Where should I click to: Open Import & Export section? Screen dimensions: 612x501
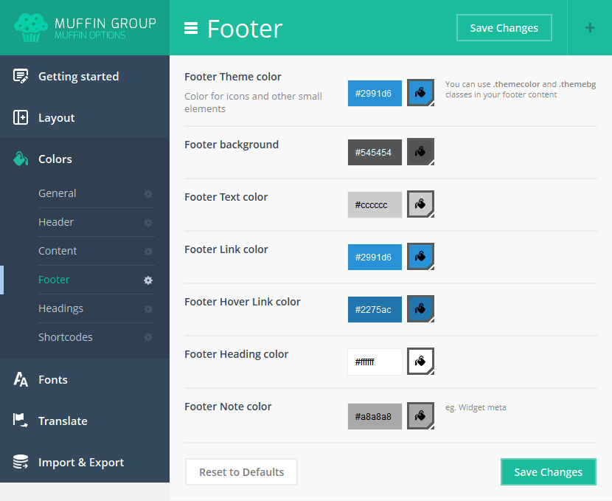click(81, 463)
